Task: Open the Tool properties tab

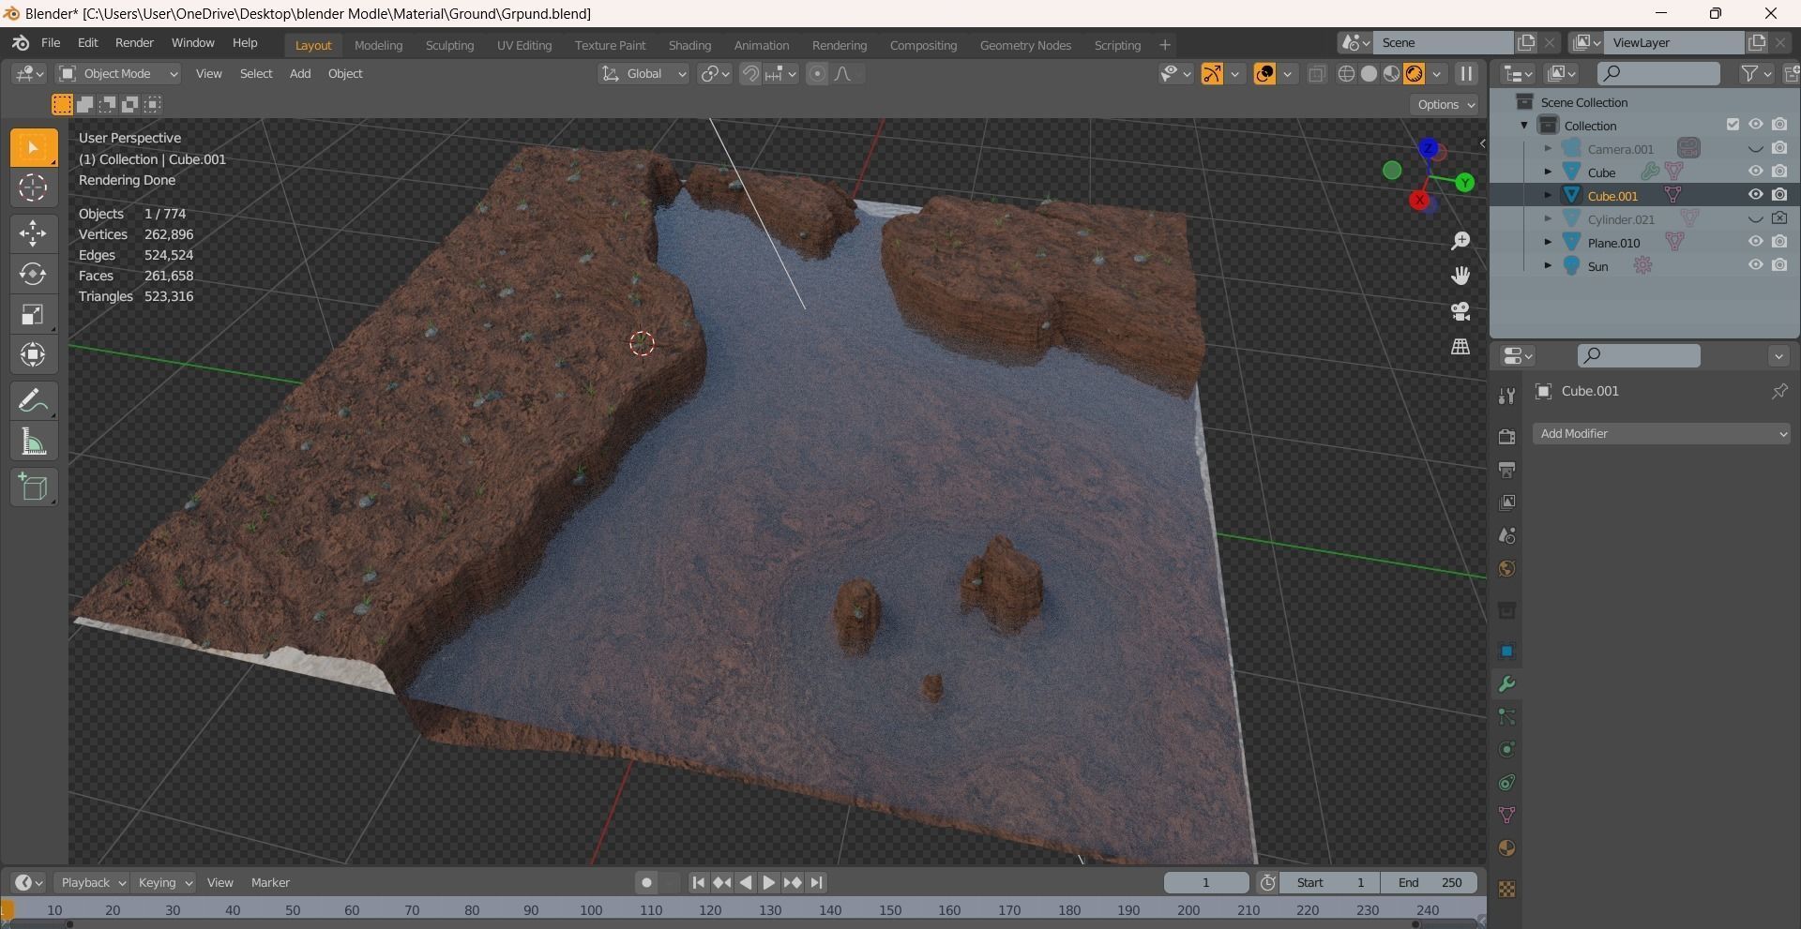Action: point(1506,397)
